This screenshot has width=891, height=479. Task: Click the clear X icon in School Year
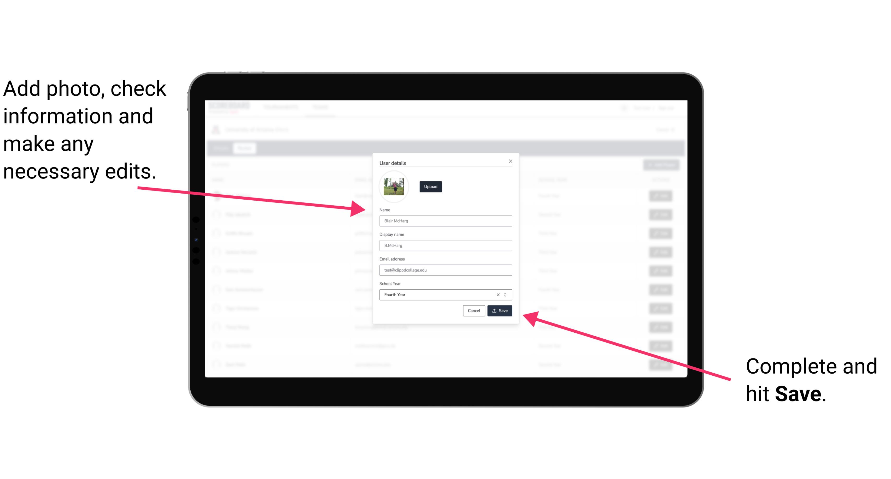[x=498, y=294]
